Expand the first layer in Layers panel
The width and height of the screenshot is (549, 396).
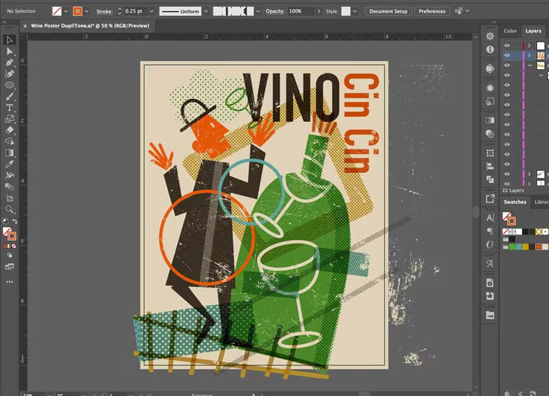coord(529,46)
